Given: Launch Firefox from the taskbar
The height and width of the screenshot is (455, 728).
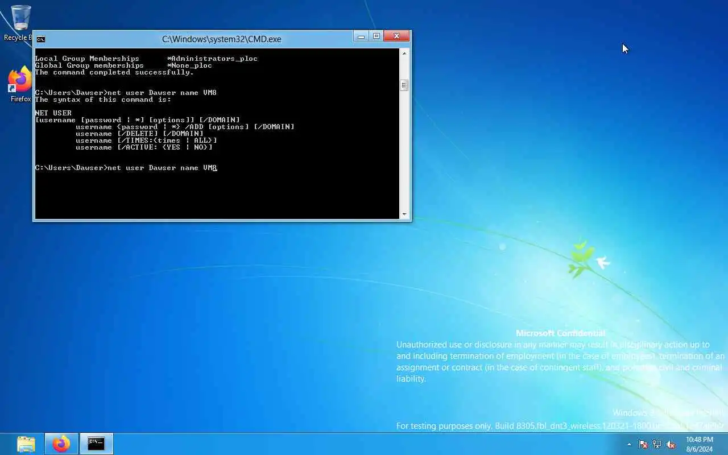Looking at the screenshot, I should [61, 444].
